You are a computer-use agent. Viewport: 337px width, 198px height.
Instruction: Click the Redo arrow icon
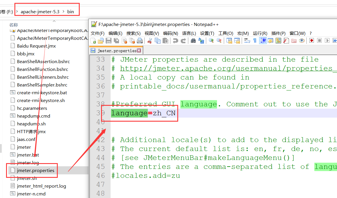[183, 41]
